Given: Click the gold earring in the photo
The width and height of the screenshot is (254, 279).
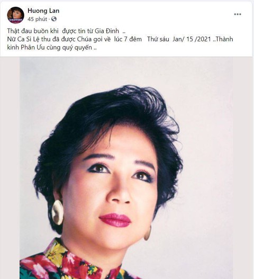Looking at the screenshot, I should tap(58, 212).
